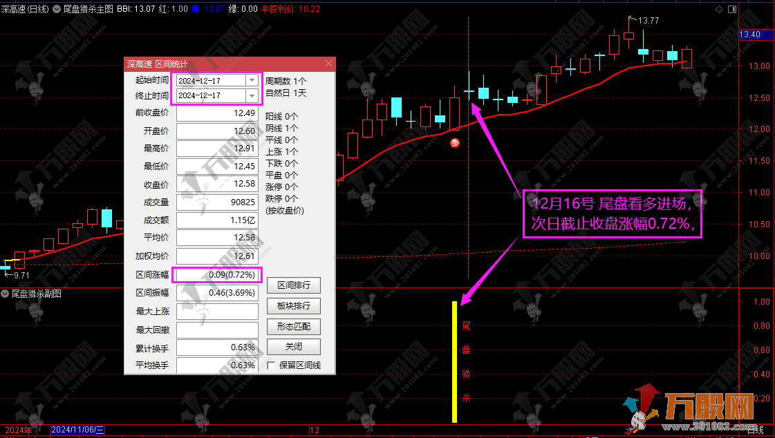Image resolution: width=775 pixels, height=438 pixels.
Task: Click the 区间排行 button
Action: point(294,285)
